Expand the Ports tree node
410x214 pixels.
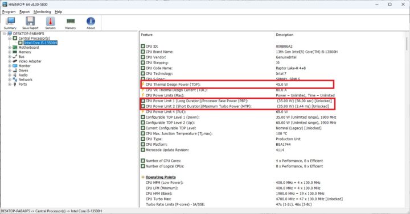[10, 84]
